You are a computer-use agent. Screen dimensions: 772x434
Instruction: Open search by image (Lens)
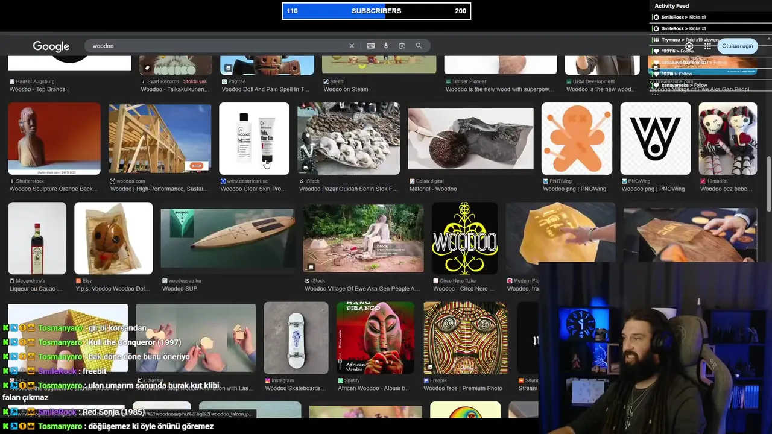[402, 46]
